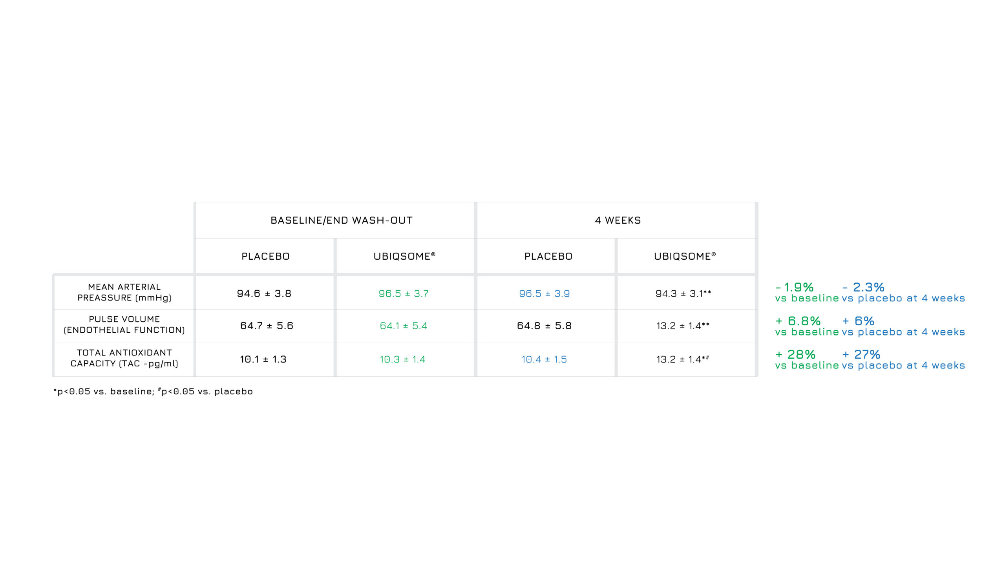
Task: Select the Pulse Volume row label
Action: [124, 324]
